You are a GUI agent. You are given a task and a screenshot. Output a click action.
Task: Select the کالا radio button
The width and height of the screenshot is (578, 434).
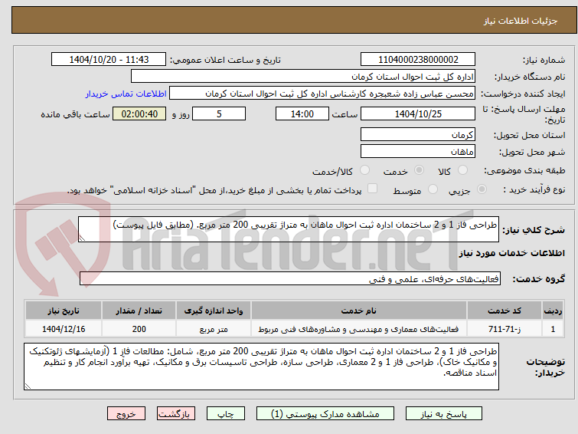[462, 170]
